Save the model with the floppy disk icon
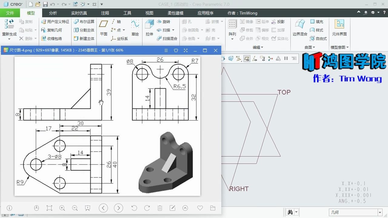The height and width of the screenshot is (218, 388). tap(45, 4)
